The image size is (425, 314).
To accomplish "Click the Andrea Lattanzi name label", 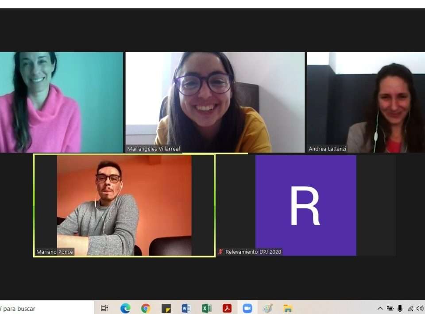I will pyautogui.click(x=328, y=149).
